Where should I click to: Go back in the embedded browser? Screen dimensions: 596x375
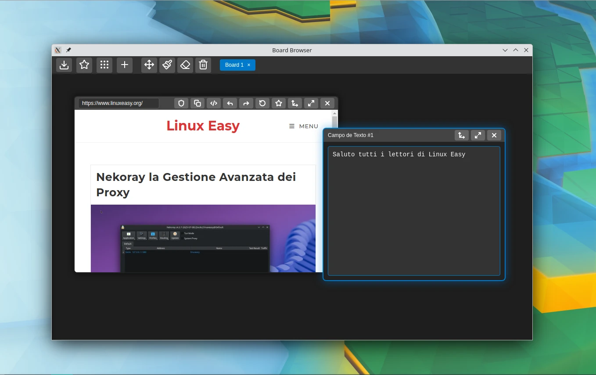pyautogui.click(x=230, y=103)
